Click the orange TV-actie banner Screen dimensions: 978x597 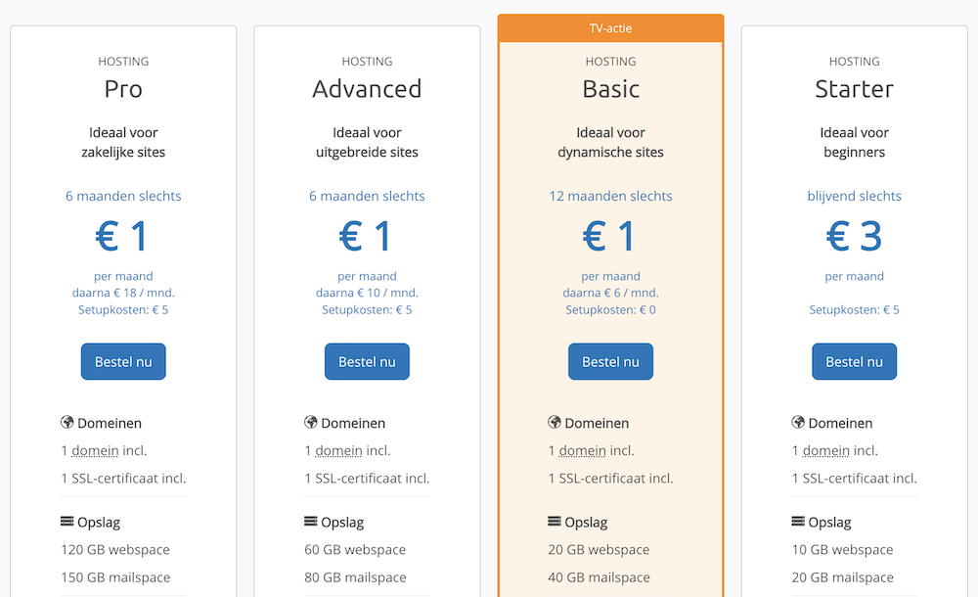[610, 28]
